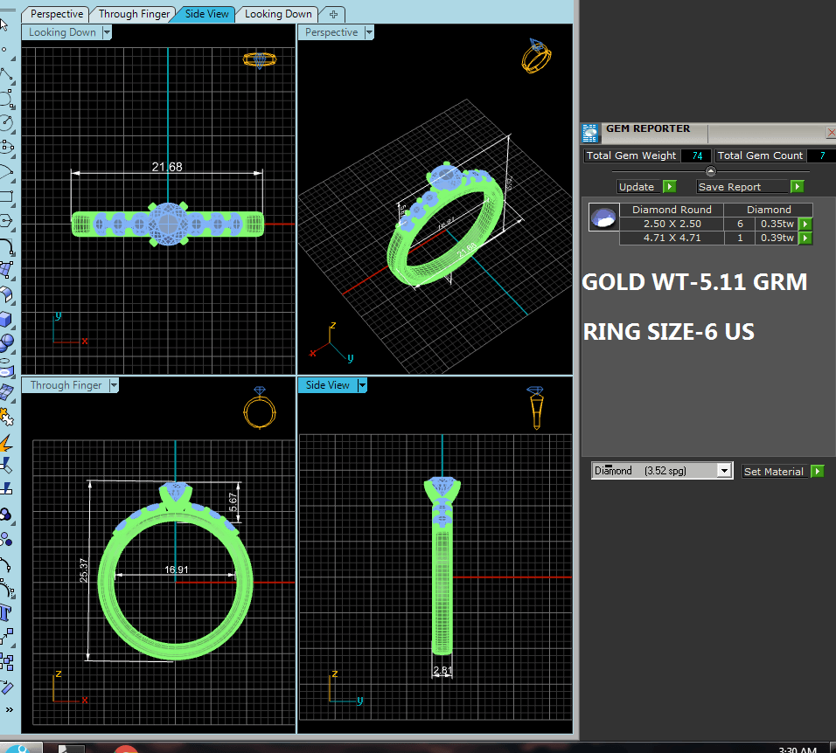Select the pointer arrow tool
Screen dimensions: 836x753
(4, 25)
